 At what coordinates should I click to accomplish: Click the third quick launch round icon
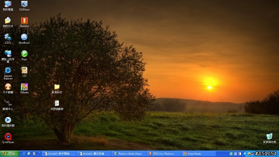[x=34, y=154]
